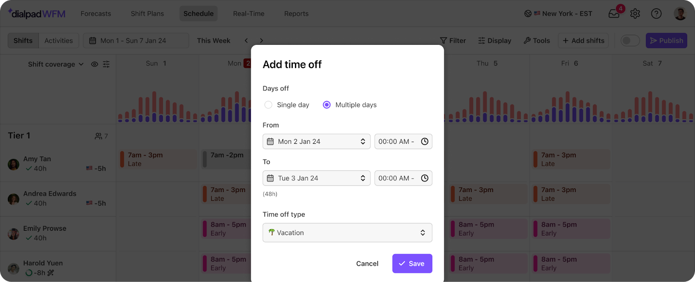Switch to the Forecasts tab
Screen dimensions: 695x282
pyautogui.click(x=96, y=13)
